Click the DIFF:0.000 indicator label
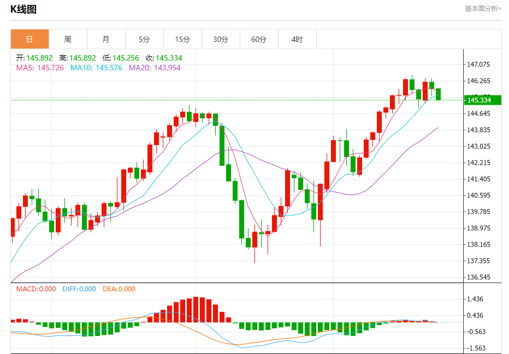This screenshot has height=354, width=509. click(79, 289)
